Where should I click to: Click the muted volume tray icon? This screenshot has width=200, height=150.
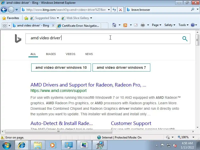click(174, 145)
